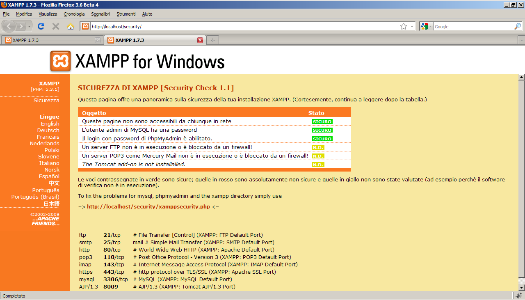Click the 'SICUREZZA DI XAMPP' page heading

(x=156, y=88)
